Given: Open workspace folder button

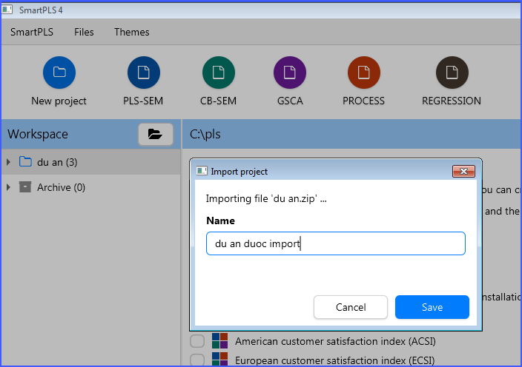Looking at the screenshot, I should click(155, 134).
